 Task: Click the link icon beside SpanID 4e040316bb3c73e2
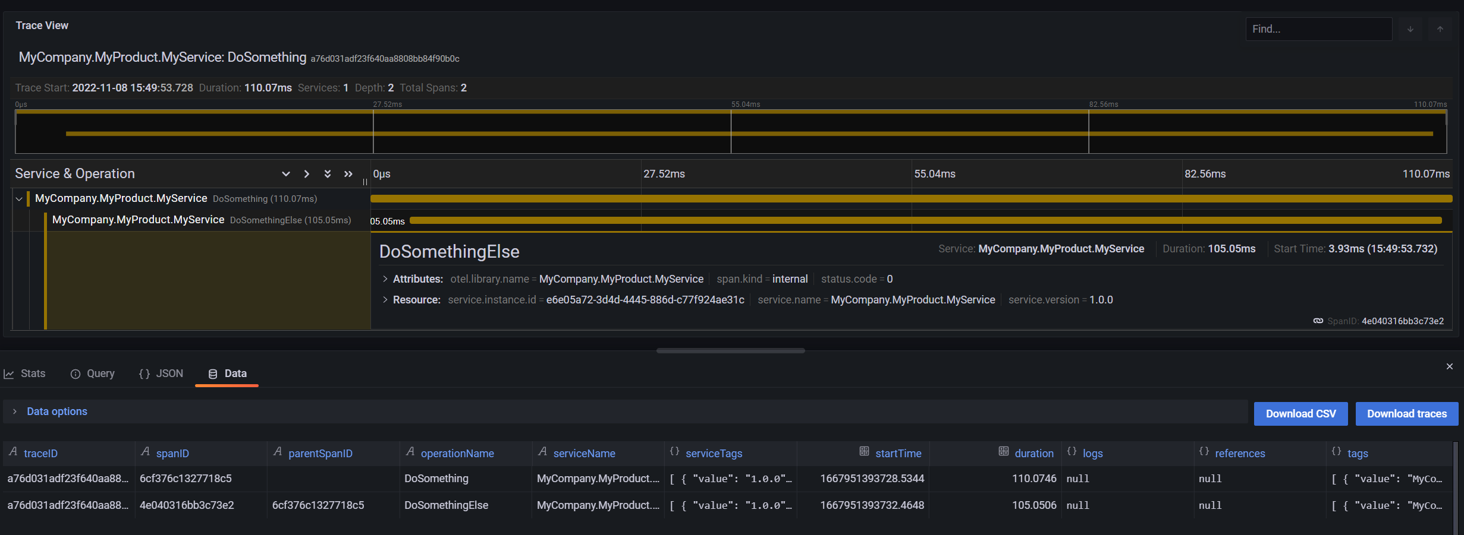tap(1318, 321)
